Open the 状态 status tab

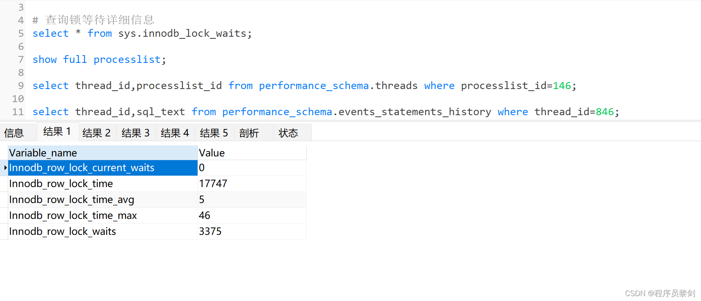[289, 133]
